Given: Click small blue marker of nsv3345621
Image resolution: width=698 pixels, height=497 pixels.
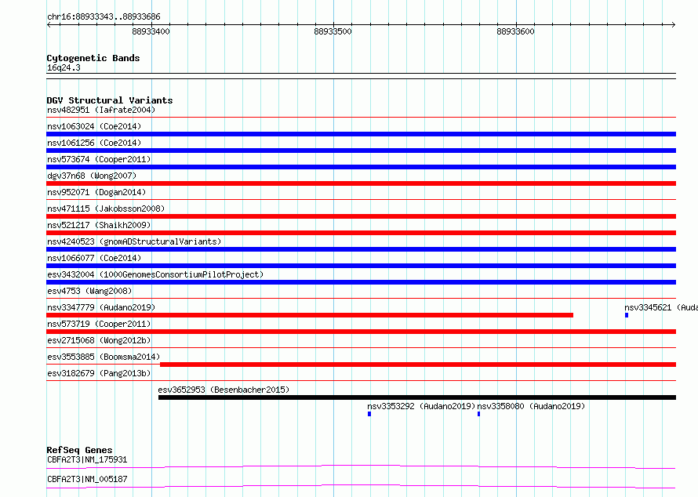Looking at the screenshot, I should [x=627, y=315].
